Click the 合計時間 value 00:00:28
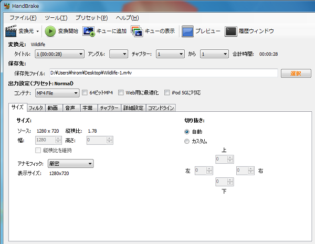315x244 pixels. coord(268,54)
